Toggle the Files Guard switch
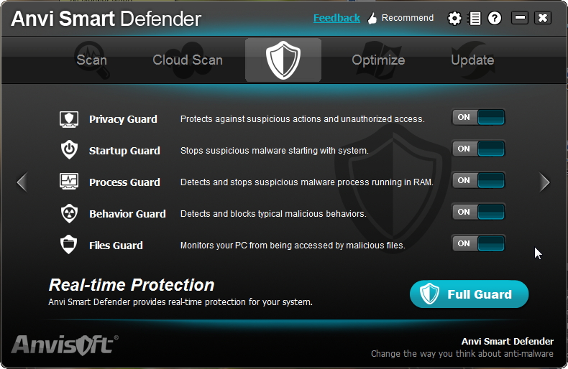The image size is (568, 369). click(478, 243)
